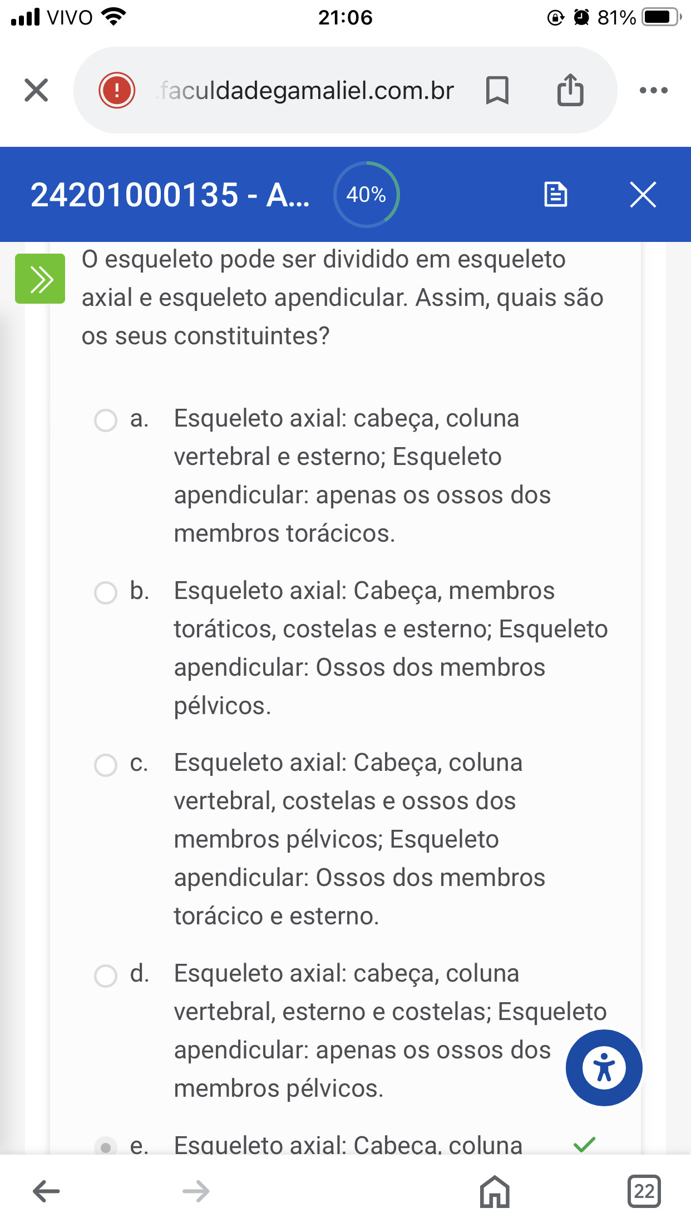Select radio option a
This screenshot has width=691, height=1228.
point(106,420)
